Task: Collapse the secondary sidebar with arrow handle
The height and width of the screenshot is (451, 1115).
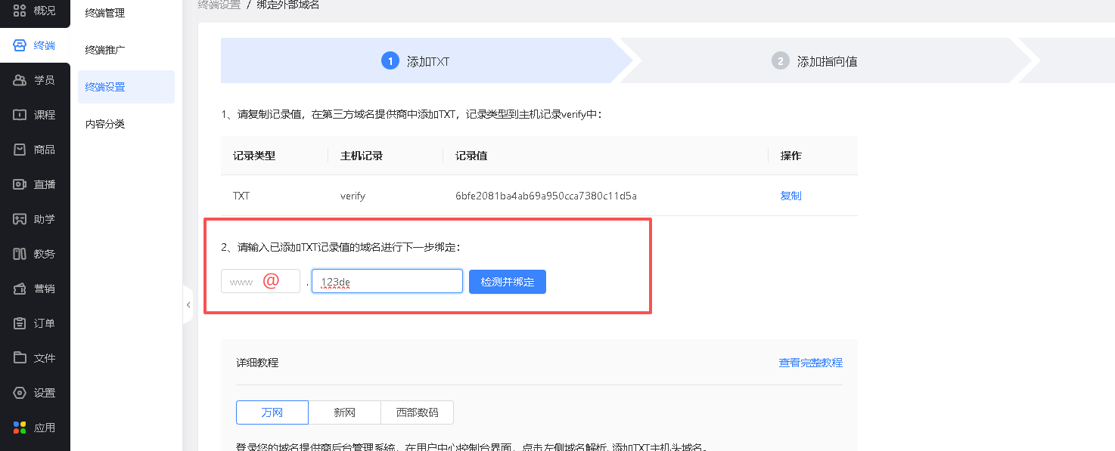Action: click(x=188, y=305)
